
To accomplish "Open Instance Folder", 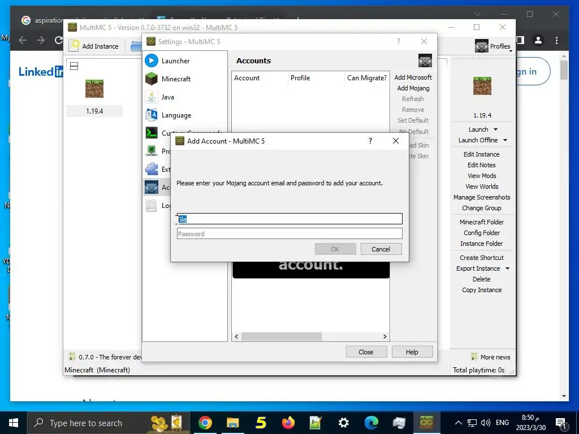I will [481, 243].
